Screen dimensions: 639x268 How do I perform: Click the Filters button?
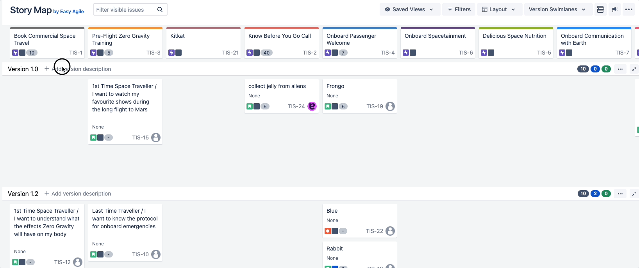tap(459, 9)
